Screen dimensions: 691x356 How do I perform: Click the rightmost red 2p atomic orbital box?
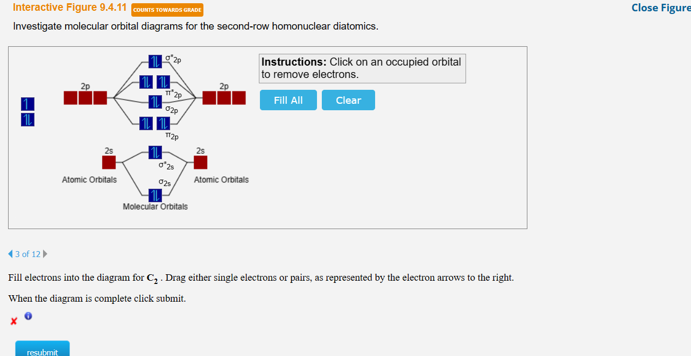tap(240, 98)
